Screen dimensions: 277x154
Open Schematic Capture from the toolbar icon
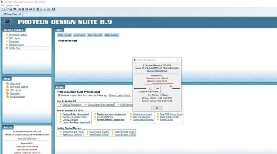point(23,9)
